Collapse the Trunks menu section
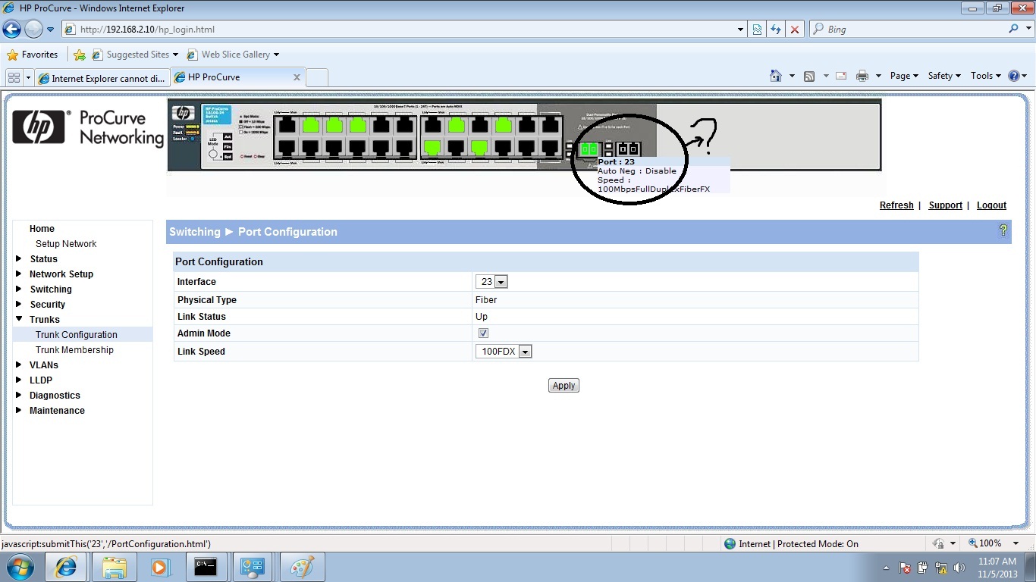The image size is (1036, 582). (x=19, y=320)
